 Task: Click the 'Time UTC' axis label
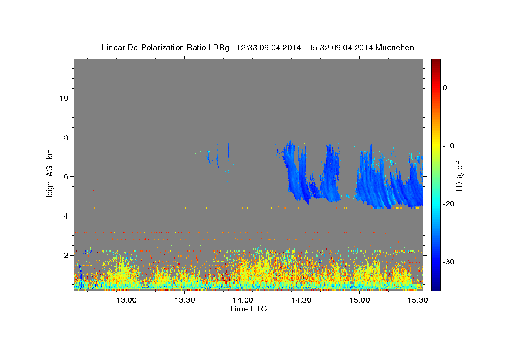click(248, 309)
